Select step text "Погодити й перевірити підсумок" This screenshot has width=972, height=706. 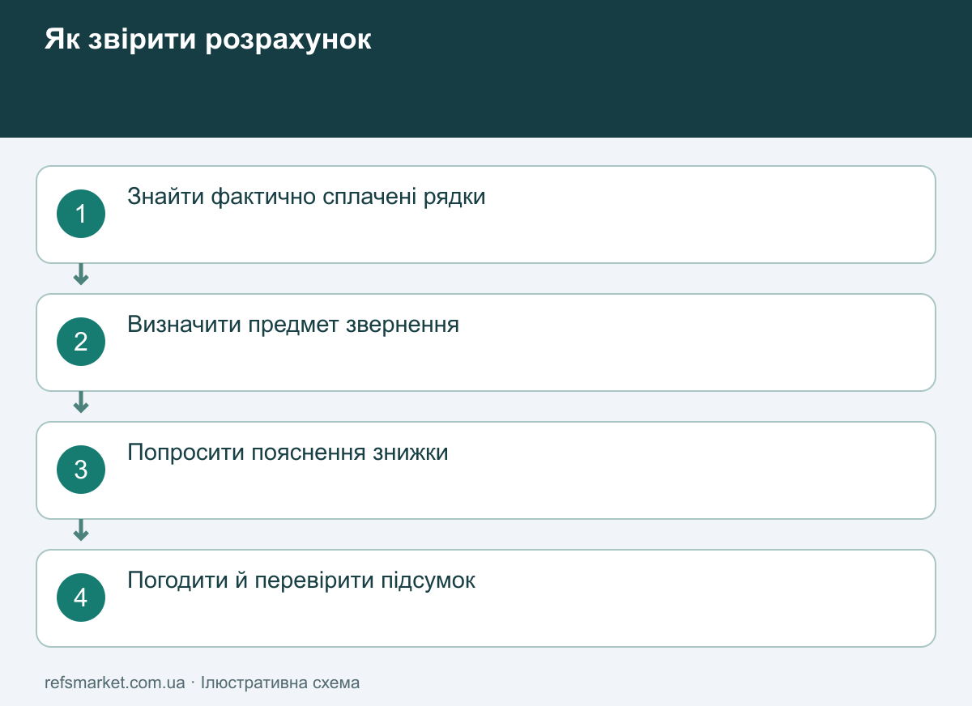(x=301, y=581)
